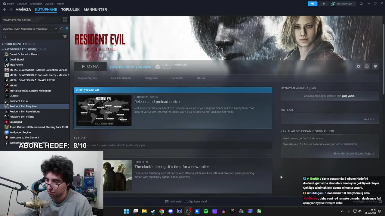
Task: Open the Arkadaşlar menu
Action: pos(36,4)
